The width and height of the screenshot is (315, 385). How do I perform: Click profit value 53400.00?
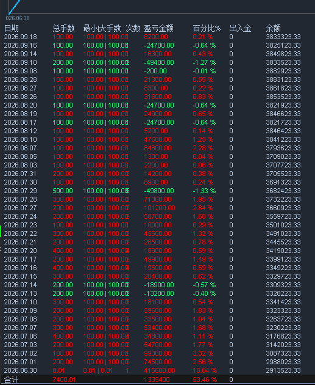point(158,328)
